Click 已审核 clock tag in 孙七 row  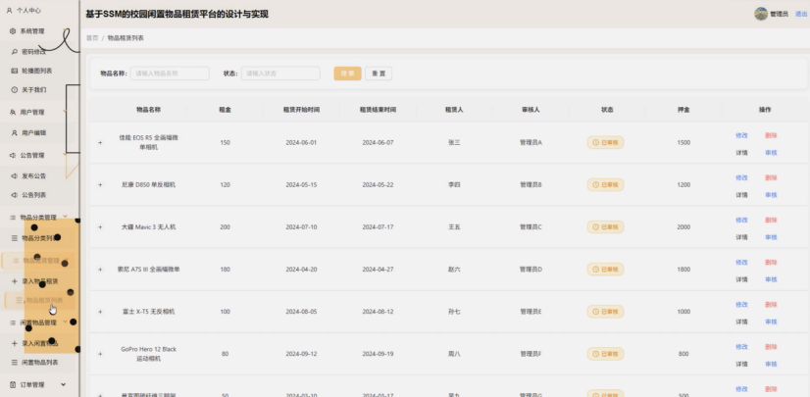pos(605,312)
